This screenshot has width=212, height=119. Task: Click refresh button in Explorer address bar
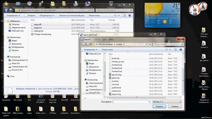tap(93, 10)
